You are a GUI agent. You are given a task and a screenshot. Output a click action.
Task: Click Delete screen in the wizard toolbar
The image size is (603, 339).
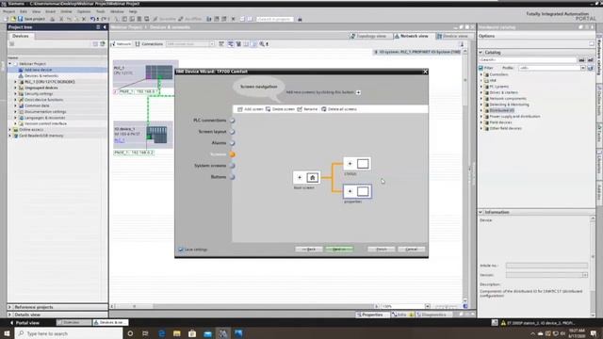coord(280,109)
